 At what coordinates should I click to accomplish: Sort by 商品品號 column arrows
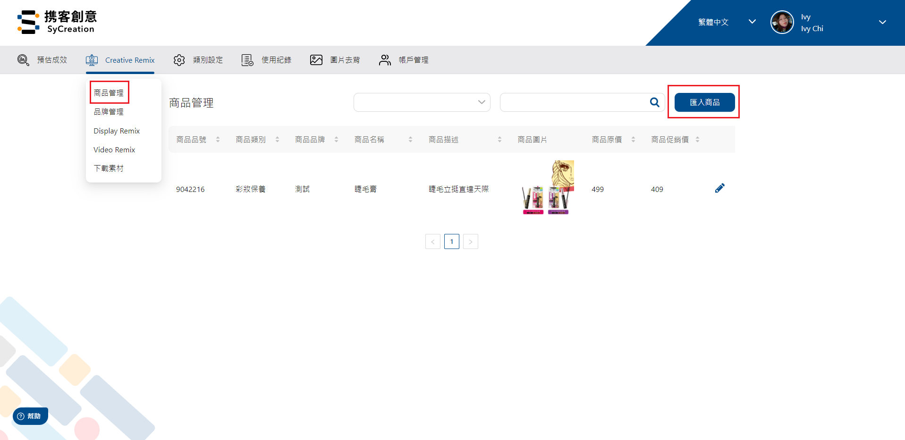tap(218, 140)
